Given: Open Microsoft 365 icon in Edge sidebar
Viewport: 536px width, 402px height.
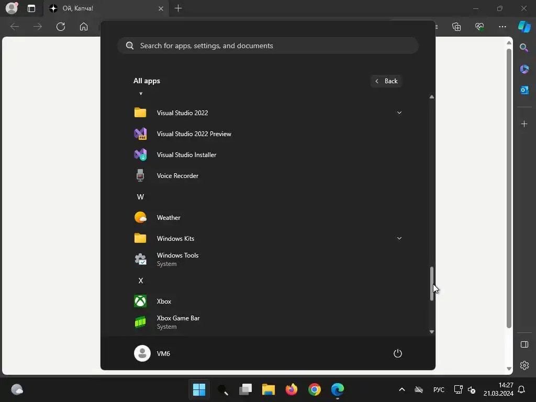Looking at the screenshot, I should pos(524,69).
